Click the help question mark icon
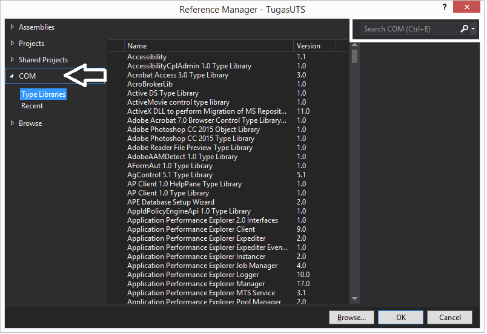Image resolution: width=487 pixels, height=334 pixels. [x=445, y=7]
